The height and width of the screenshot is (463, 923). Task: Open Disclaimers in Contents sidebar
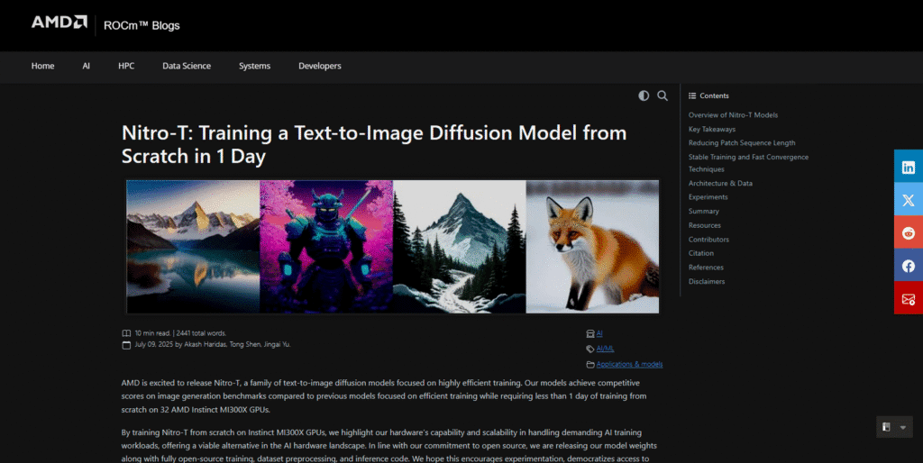coord(707,281)
